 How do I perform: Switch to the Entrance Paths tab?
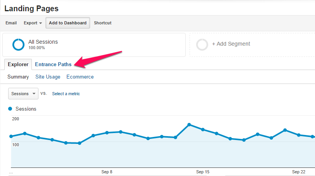pyautogui.click(x=53, y=65)
